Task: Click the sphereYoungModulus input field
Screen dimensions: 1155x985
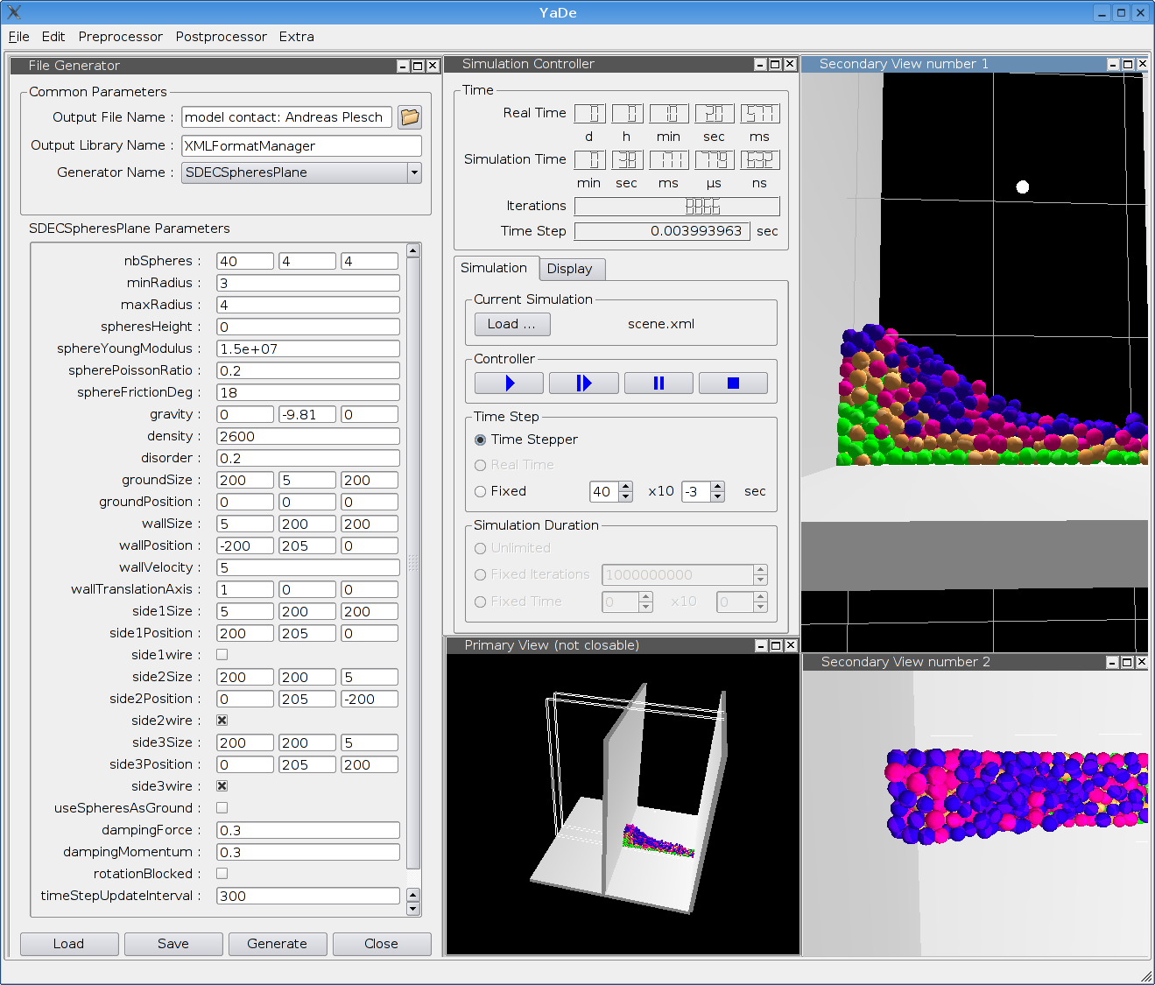Action: 307,349
